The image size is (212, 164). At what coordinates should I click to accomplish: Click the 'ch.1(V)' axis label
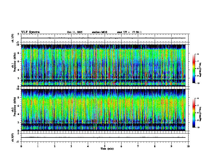coord(13,38)
